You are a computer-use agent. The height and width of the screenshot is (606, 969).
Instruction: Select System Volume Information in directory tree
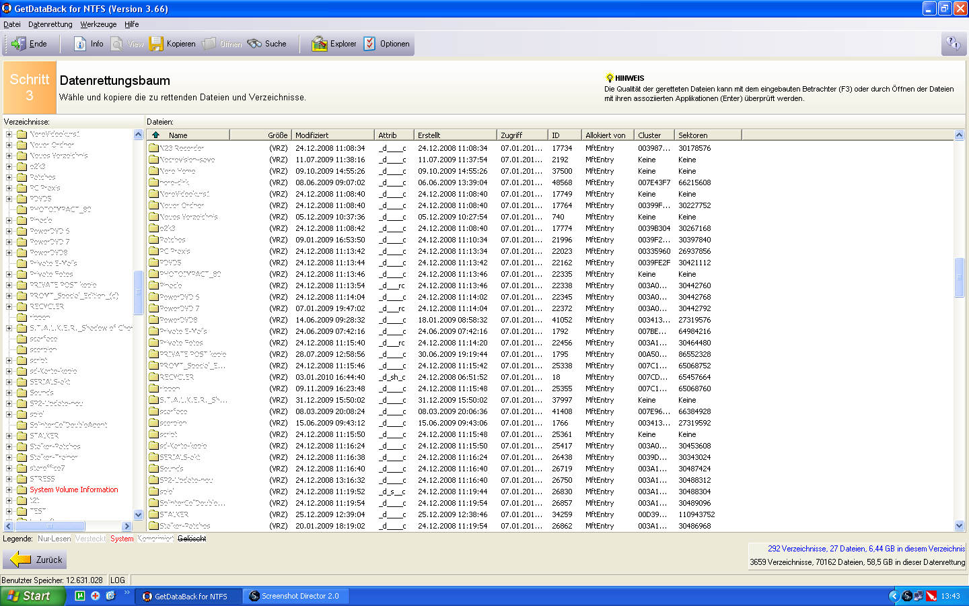74,490
